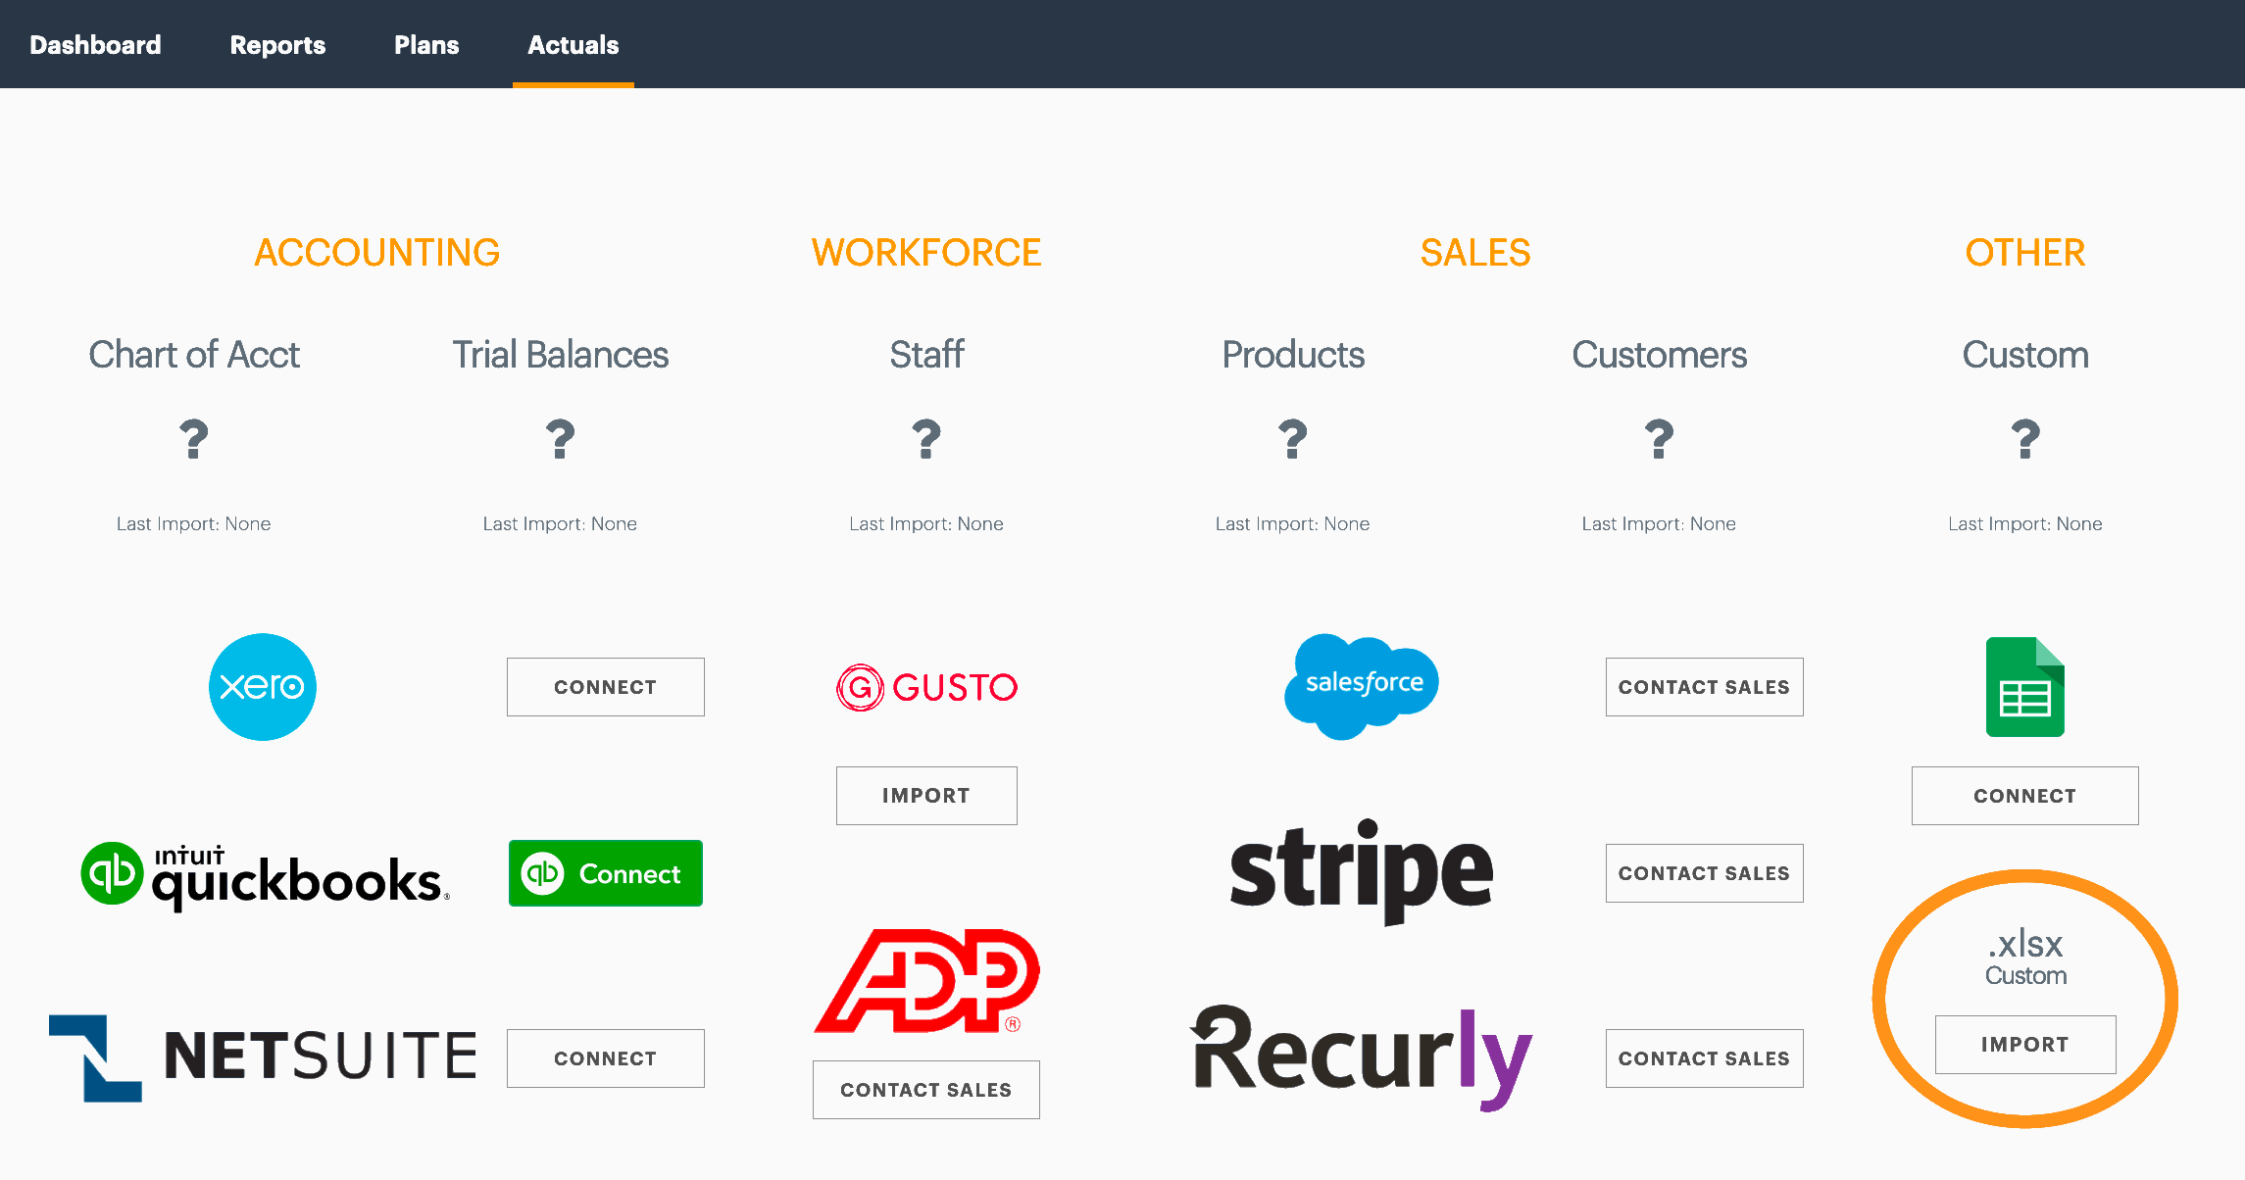Click Last Import text under Chart of Acct
The width and height of the screenshot is (2245, 1180).
coord(194,524)
